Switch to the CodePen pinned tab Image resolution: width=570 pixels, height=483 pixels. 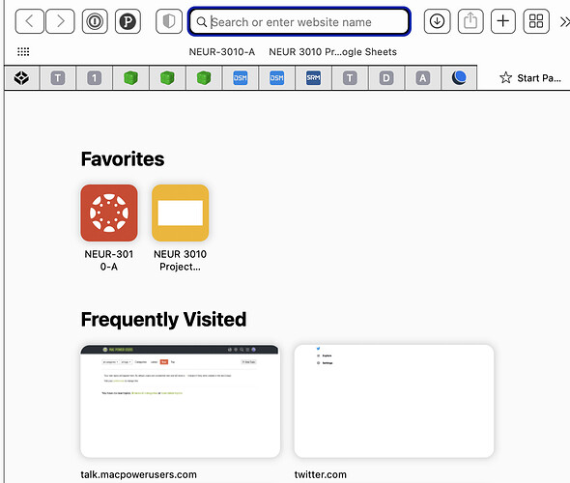point(21,78)
